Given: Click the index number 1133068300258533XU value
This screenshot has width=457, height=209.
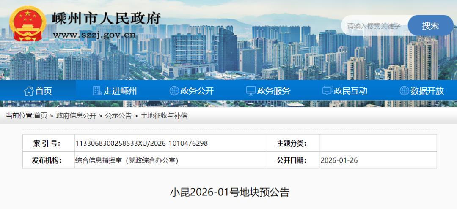Looking at the screenshot, I should click(x=141, y=143).
